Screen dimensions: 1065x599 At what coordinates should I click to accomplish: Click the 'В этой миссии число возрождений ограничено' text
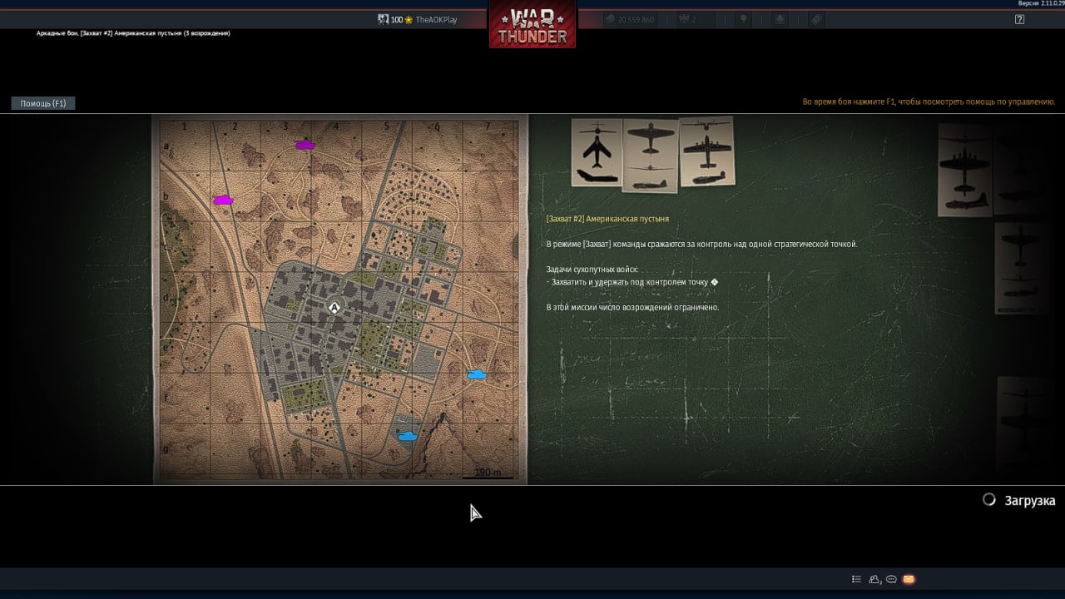(632, 307)
